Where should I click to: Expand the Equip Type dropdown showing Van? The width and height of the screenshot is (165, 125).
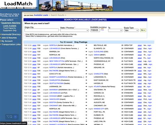pyautogui.click(x=131, y=30)
